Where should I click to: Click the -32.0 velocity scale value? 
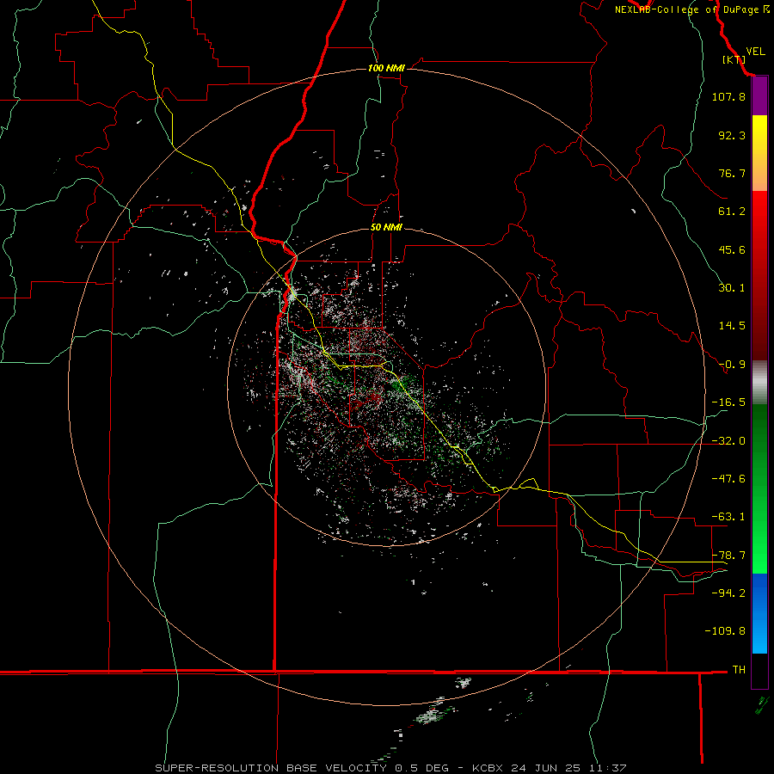click(728, 441)
